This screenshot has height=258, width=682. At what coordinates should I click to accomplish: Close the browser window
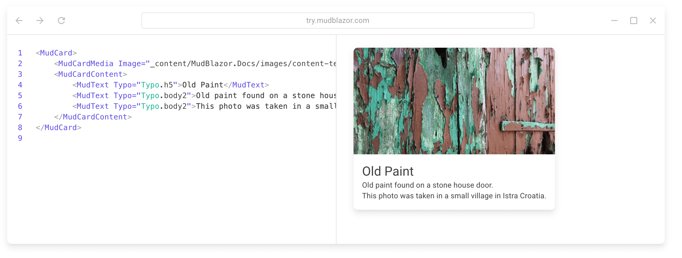653,21
